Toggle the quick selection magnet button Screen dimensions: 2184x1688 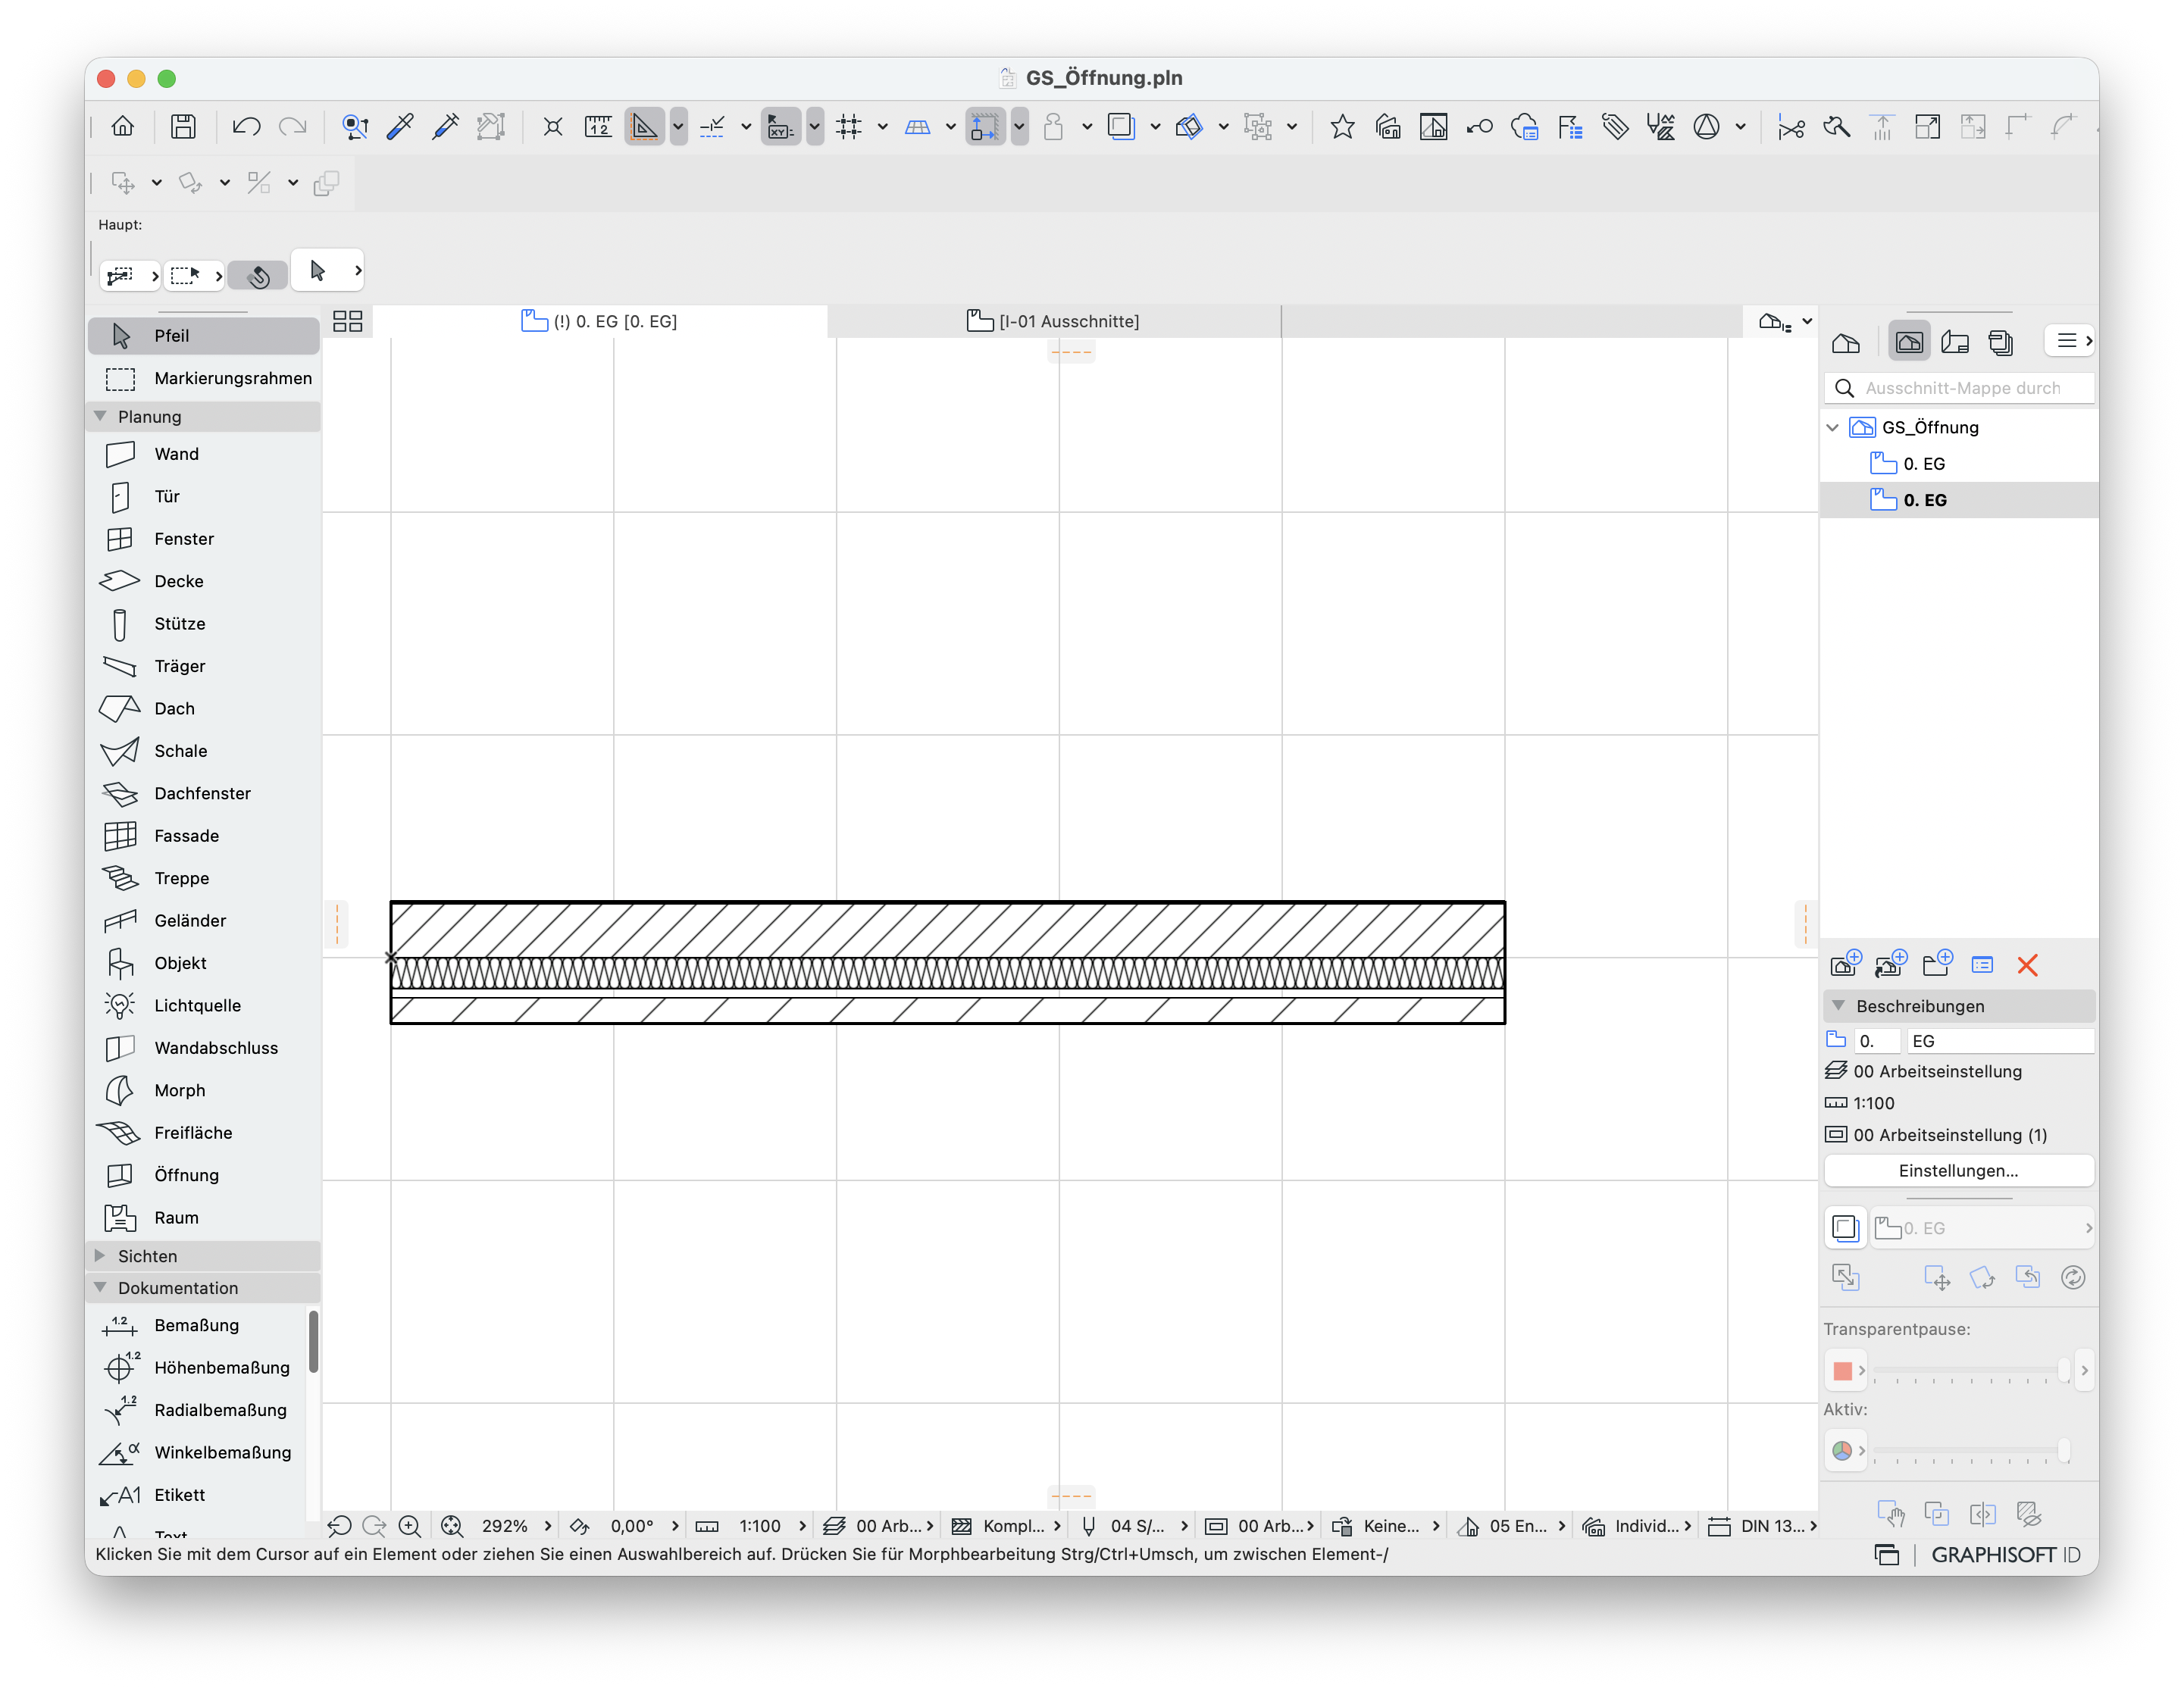click(259, 275)
